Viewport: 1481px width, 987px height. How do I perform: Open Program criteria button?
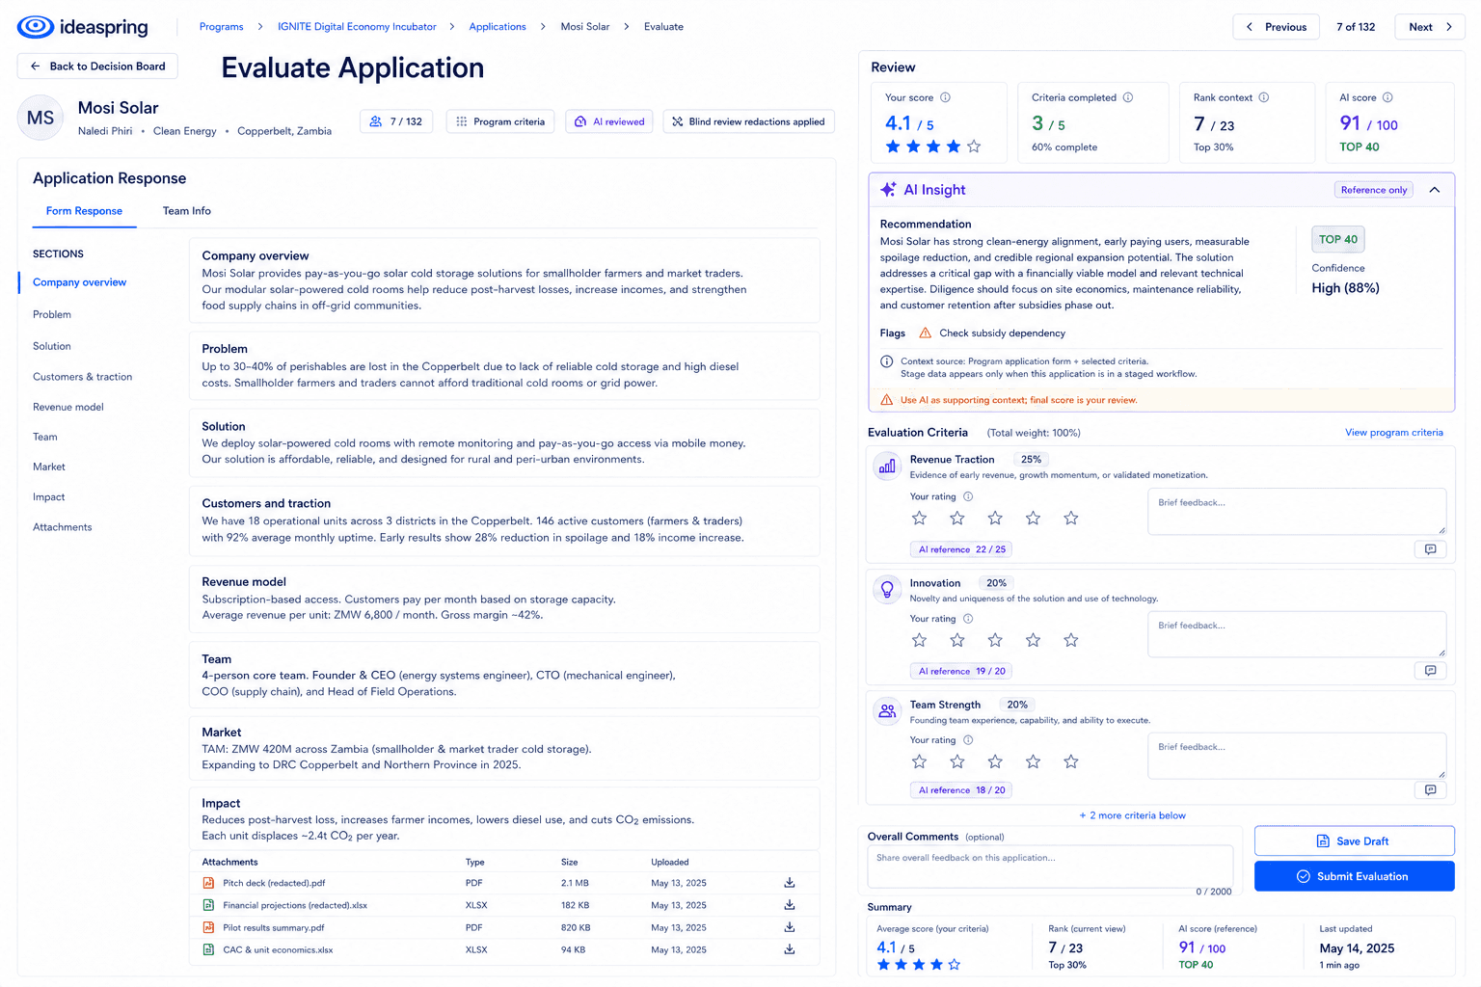(500, 121)
